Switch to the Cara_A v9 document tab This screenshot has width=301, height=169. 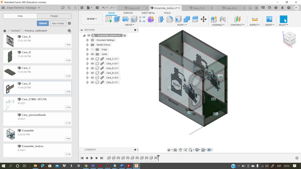(x=134, y=8)
